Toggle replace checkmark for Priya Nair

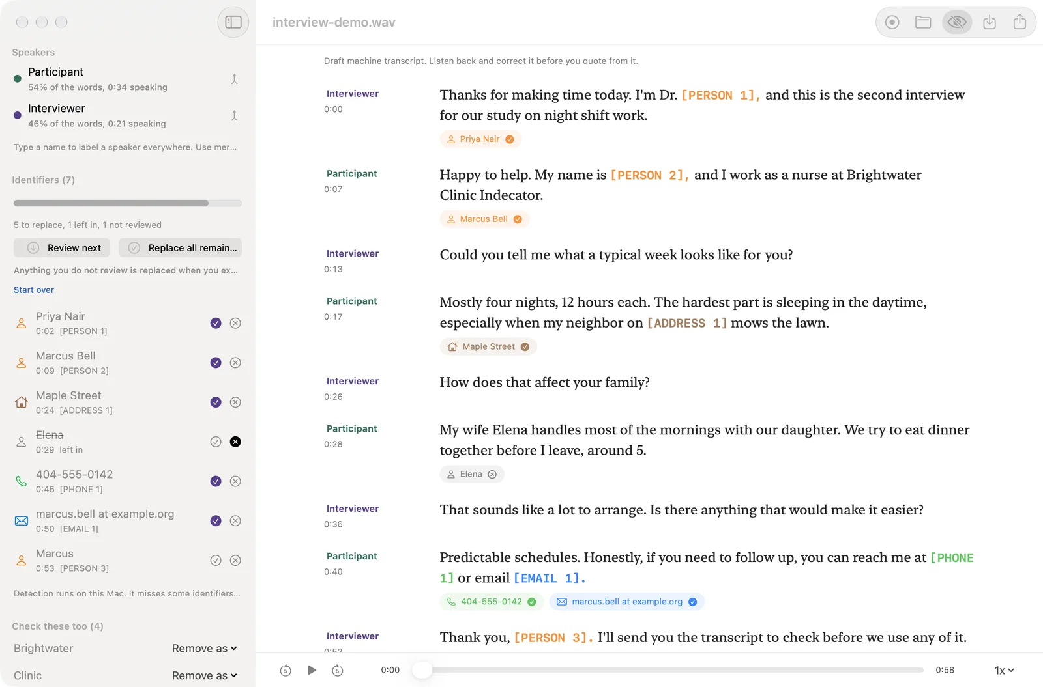coord(216,323)
